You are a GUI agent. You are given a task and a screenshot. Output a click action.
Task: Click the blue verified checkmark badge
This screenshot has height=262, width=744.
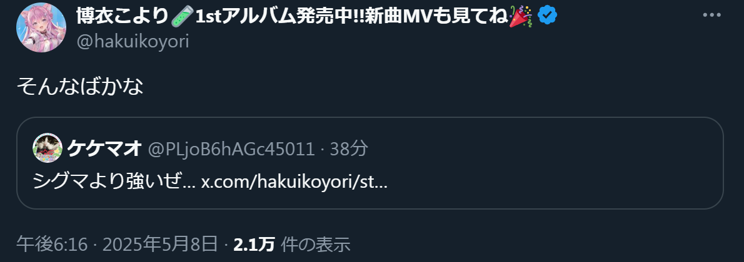point(547,16)
